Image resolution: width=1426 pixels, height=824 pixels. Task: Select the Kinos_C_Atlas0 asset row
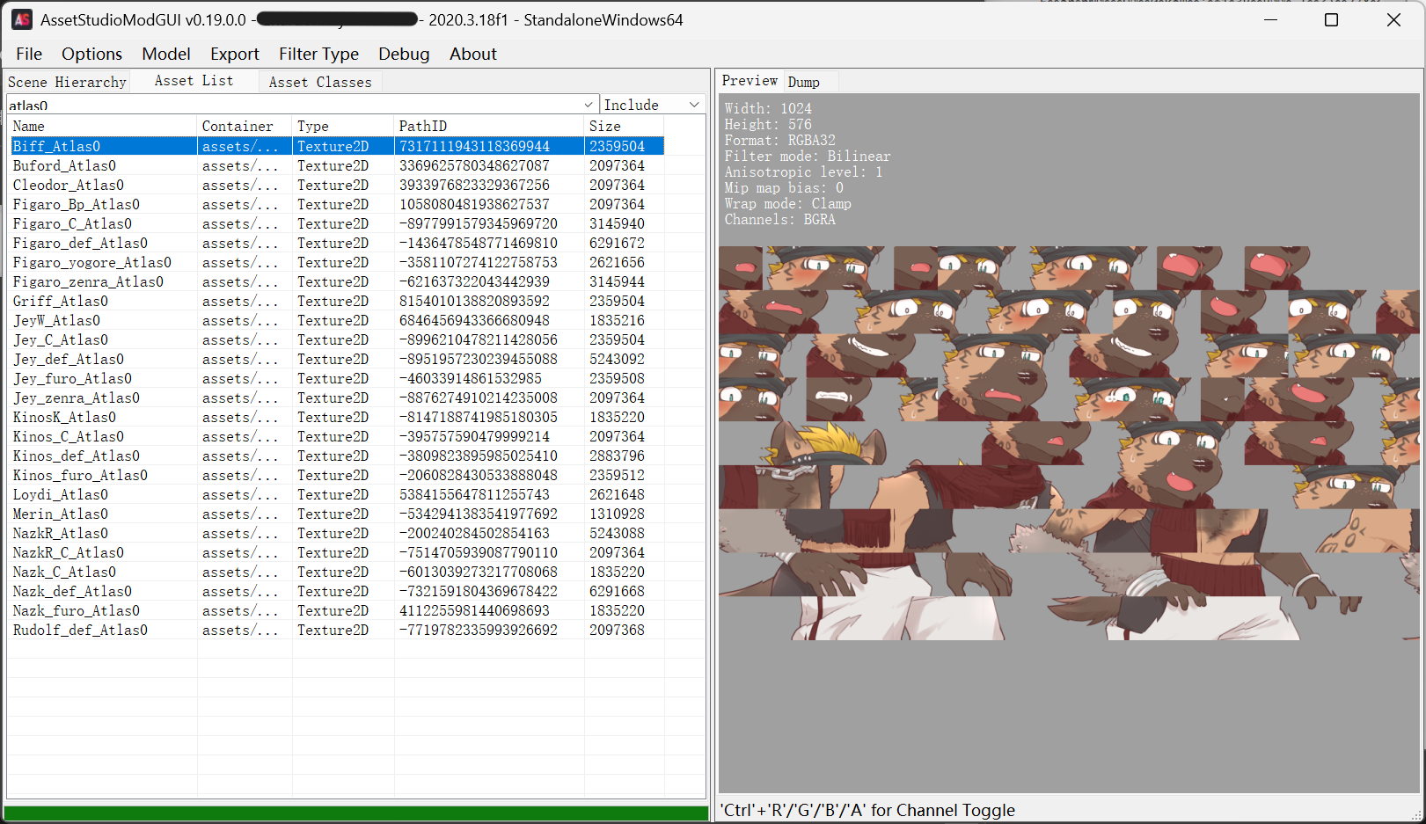click(337, 436)
